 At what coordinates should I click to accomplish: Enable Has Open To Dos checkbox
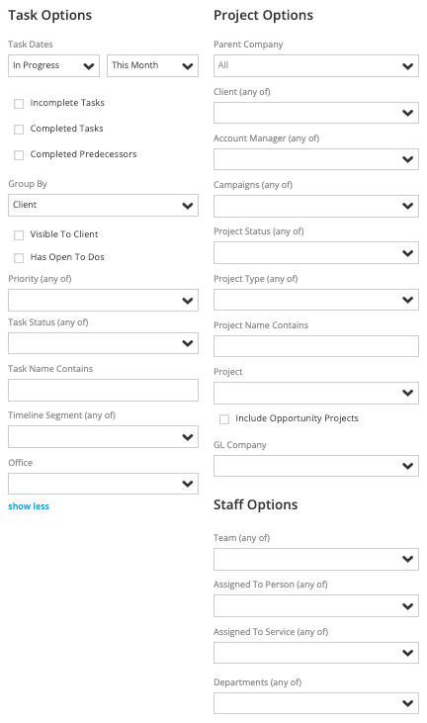click(19, 258)
